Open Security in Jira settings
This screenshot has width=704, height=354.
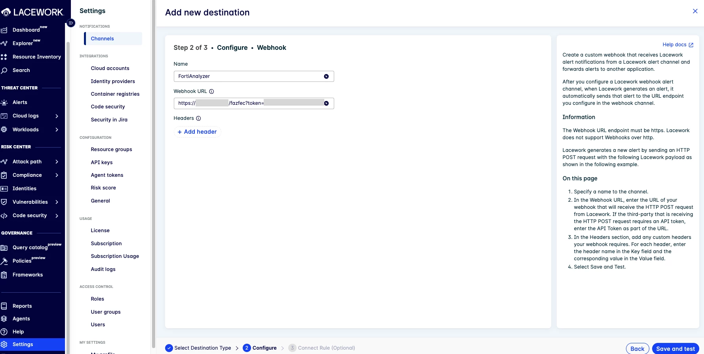pos(109,120)
